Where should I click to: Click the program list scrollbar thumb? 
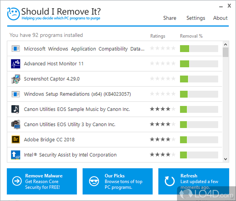pyautogui.click(x=225, y=52)
